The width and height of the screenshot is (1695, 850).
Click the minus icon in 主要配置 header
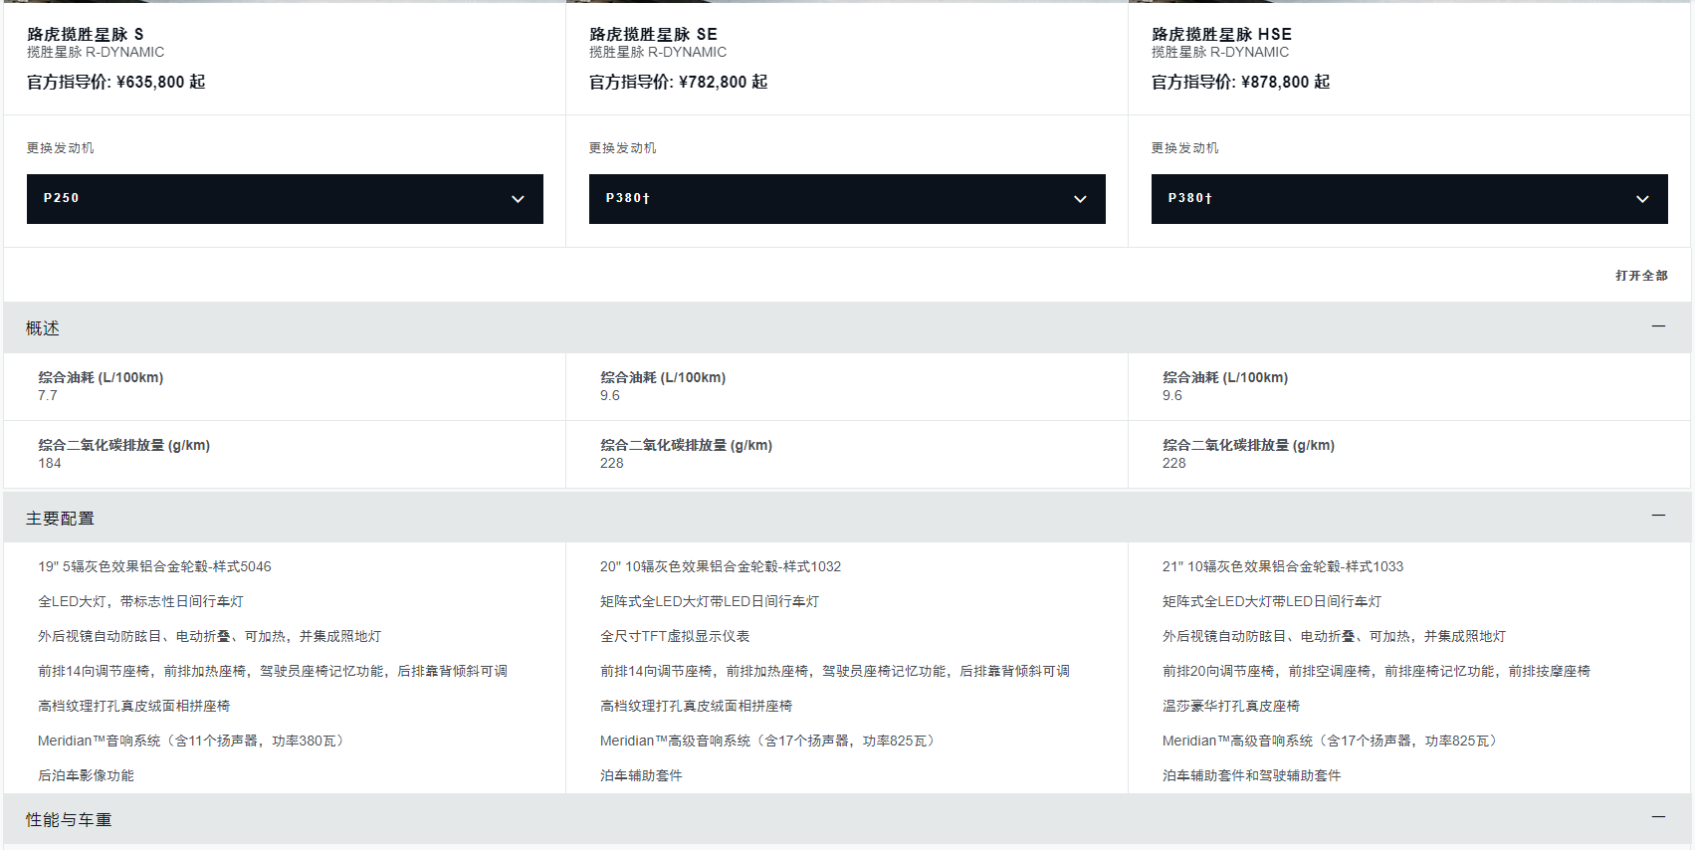[1658, 515]
